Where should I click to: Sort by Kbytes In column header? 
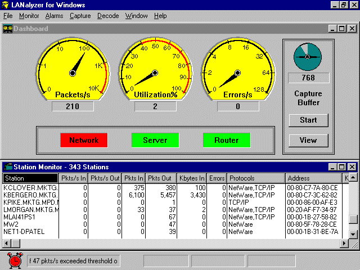coord(192,178)
